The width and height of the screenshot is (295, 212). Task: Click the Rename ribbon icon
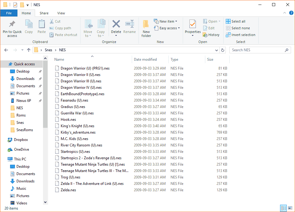pos(130,24)
